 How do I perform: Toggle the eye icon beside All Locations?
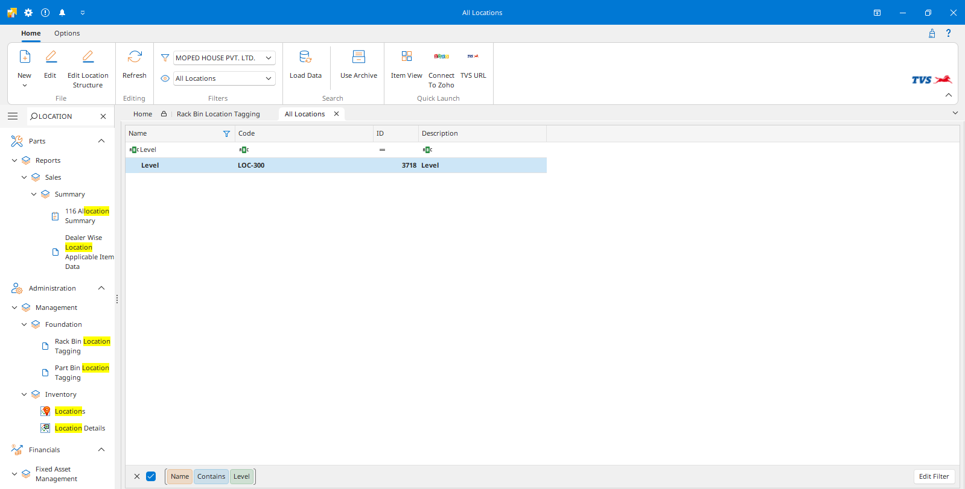[x=165, y=78]
